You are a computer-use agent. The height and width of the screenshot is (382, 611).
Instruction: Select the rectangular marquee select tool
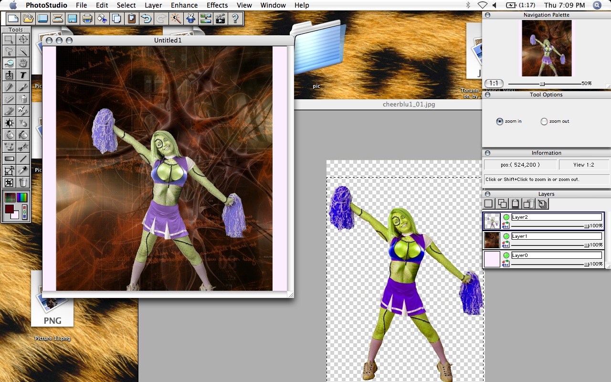point(9,39)
